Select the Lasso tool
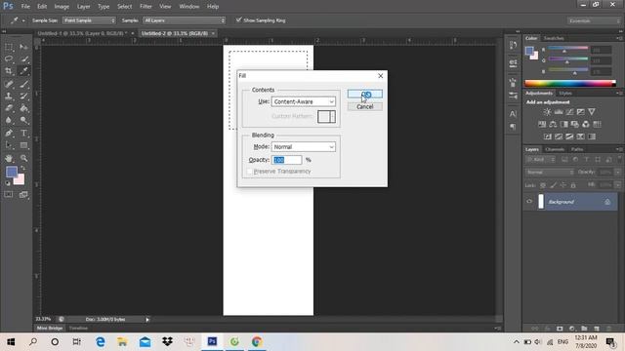Viewport: 625px width, 351px height. 9,58
